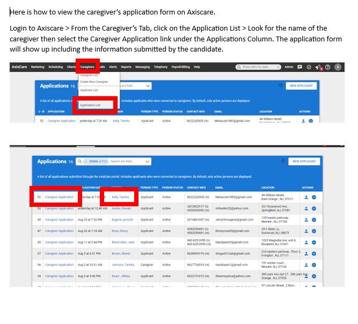
Task: Click the blue minus icon in Ewart, Althea row
Action: pyautogui.click(x=314, y=276)
